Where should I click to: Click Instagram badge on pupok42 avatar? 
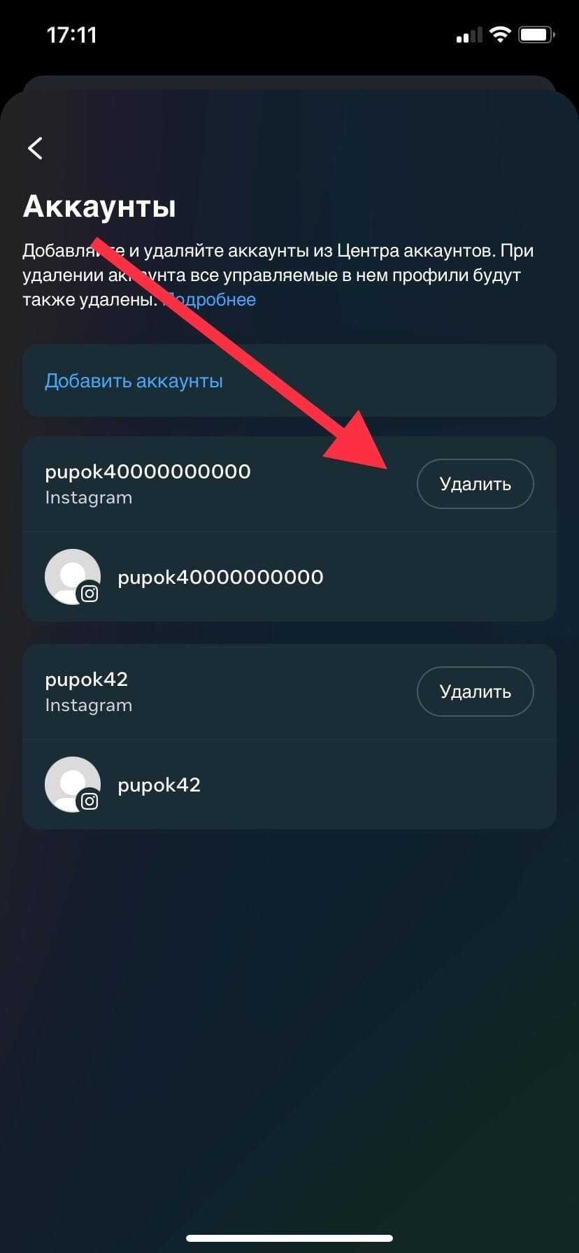[90, 801]
